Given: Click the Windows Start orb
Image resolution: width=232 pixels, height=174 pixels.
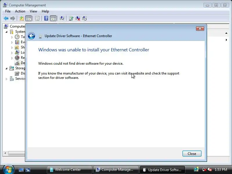Looking at the screenshot, I should tap(8, 170).
